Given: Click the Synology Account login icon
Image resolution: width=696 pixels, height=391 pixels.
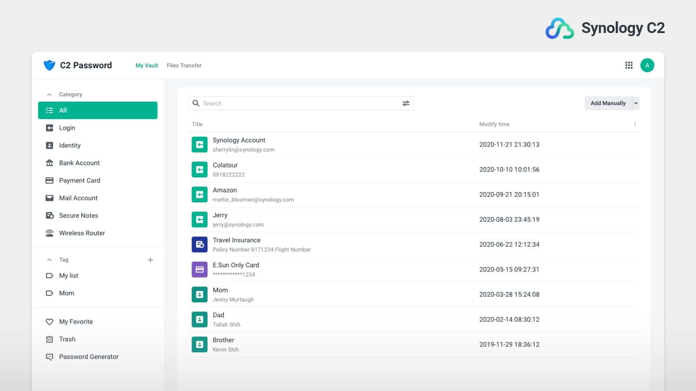Looking at the screenshot, I should coord(199,145).
